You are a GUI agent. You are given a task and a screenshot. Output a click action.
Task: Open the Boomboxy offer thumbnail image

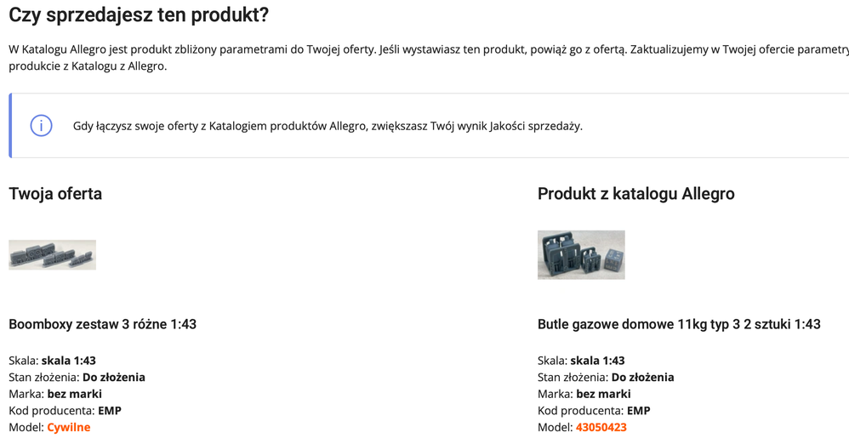[52, 255]
